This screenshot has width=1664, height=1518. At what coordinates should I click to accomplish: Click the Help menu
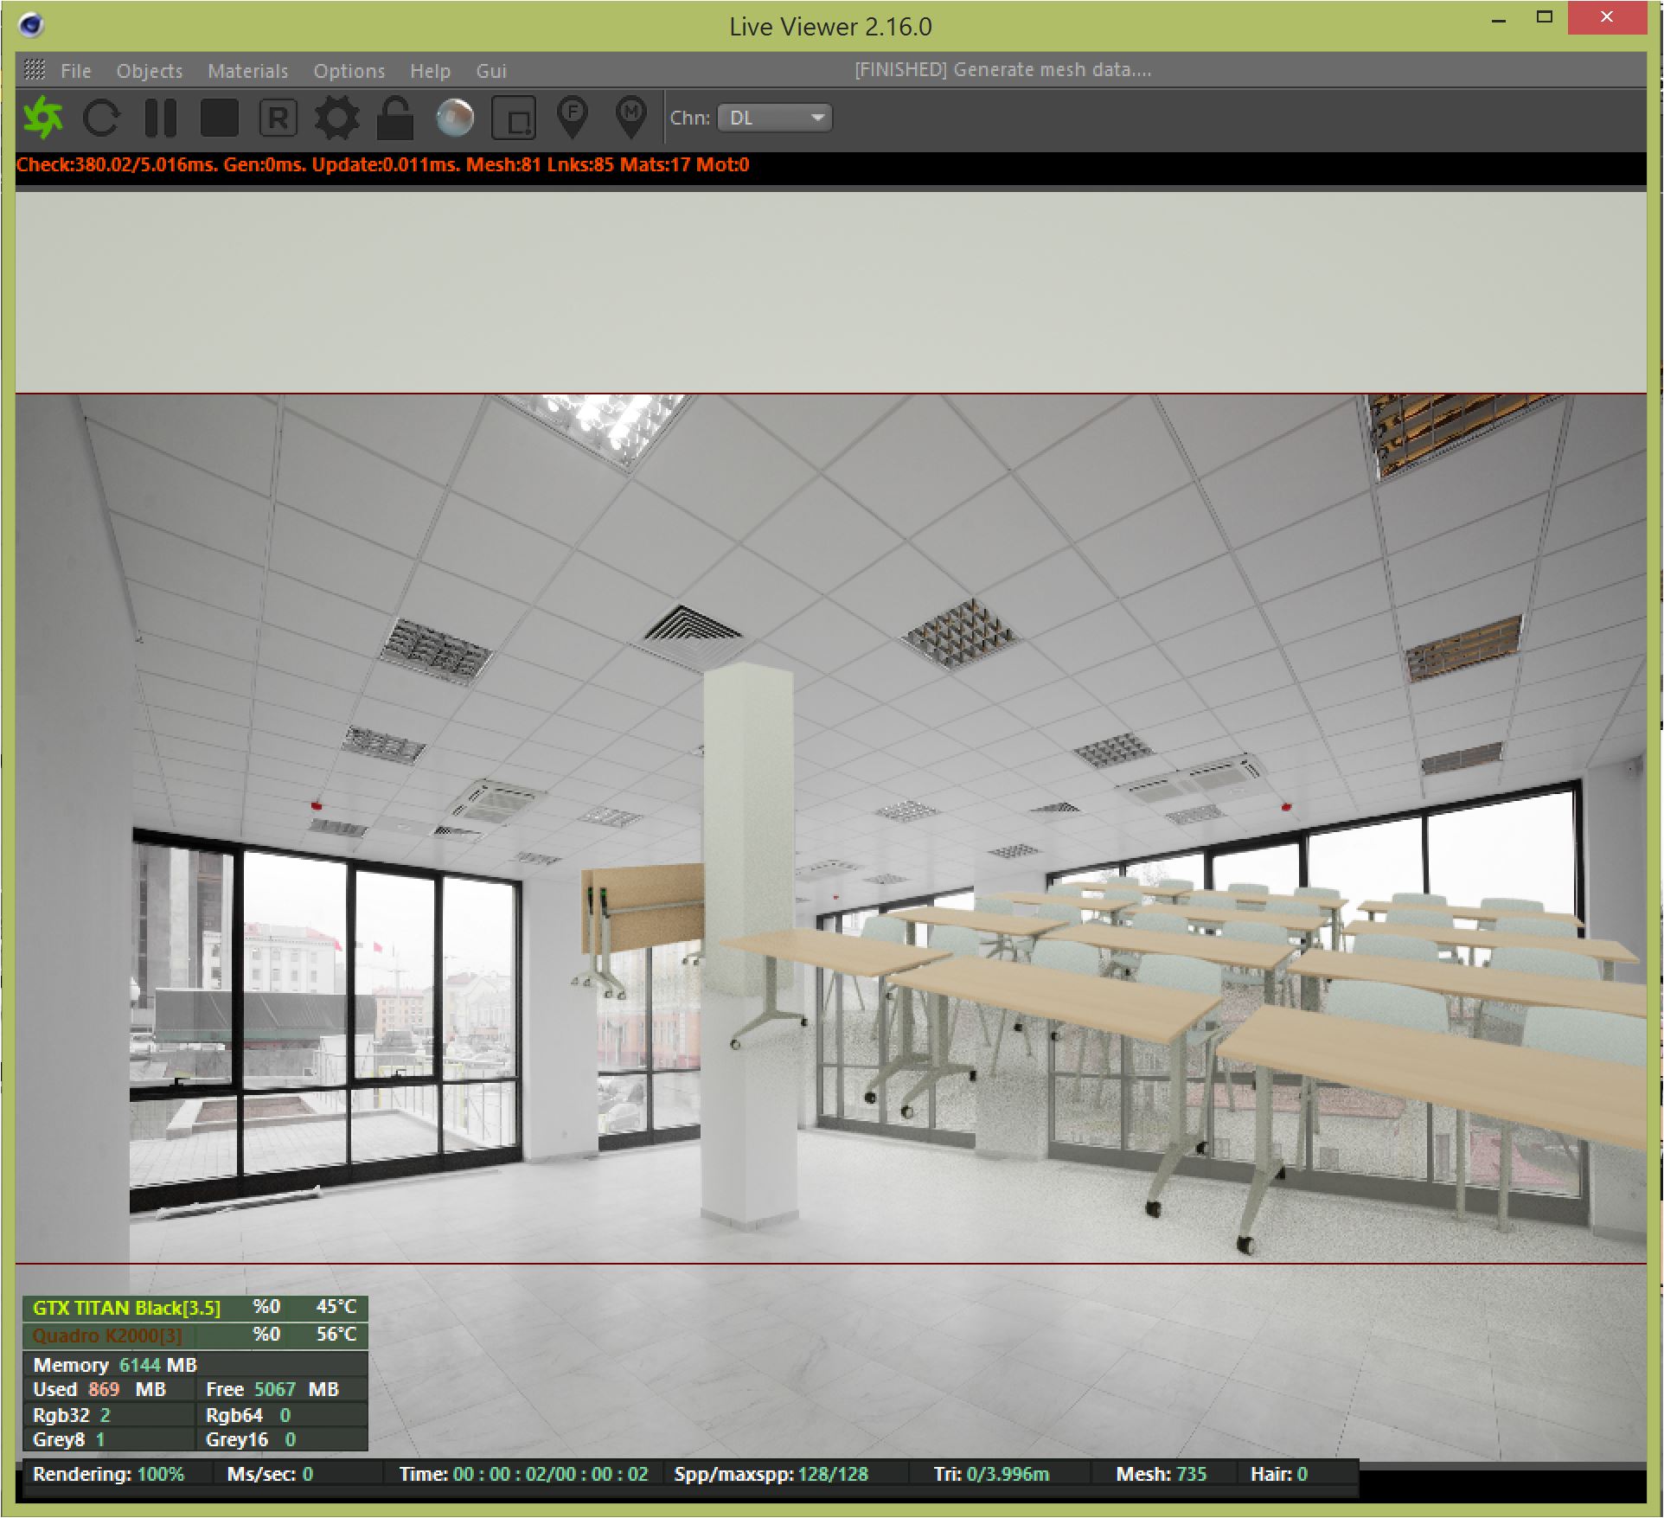click(430, 71)
